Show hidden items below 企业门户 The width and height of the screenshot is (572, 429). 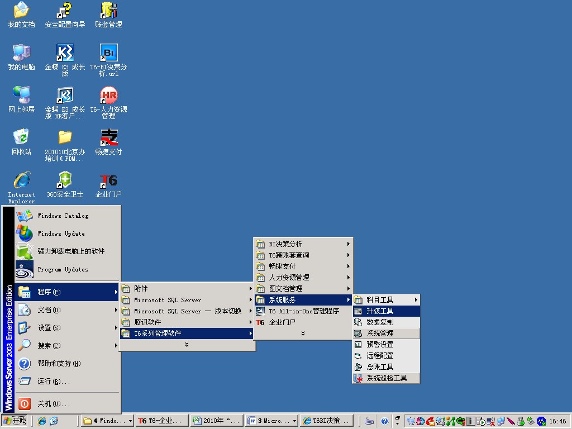click(x=303, y=333)
